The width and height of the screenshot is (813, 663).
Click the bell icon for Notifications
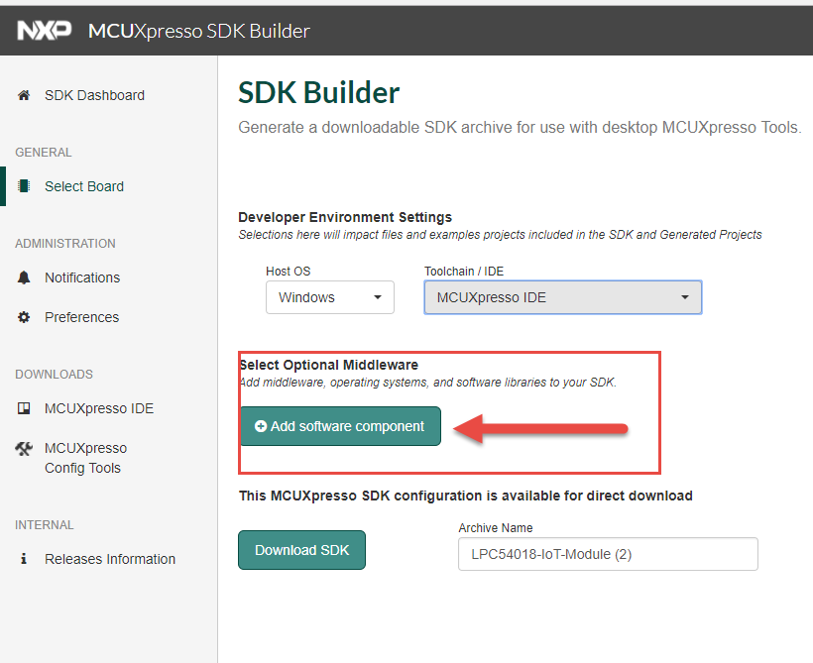coord(24,277)
